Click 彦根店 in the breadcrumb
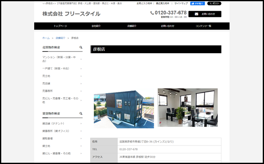Viewport: 264px width, 164px height. pos(75,38)
